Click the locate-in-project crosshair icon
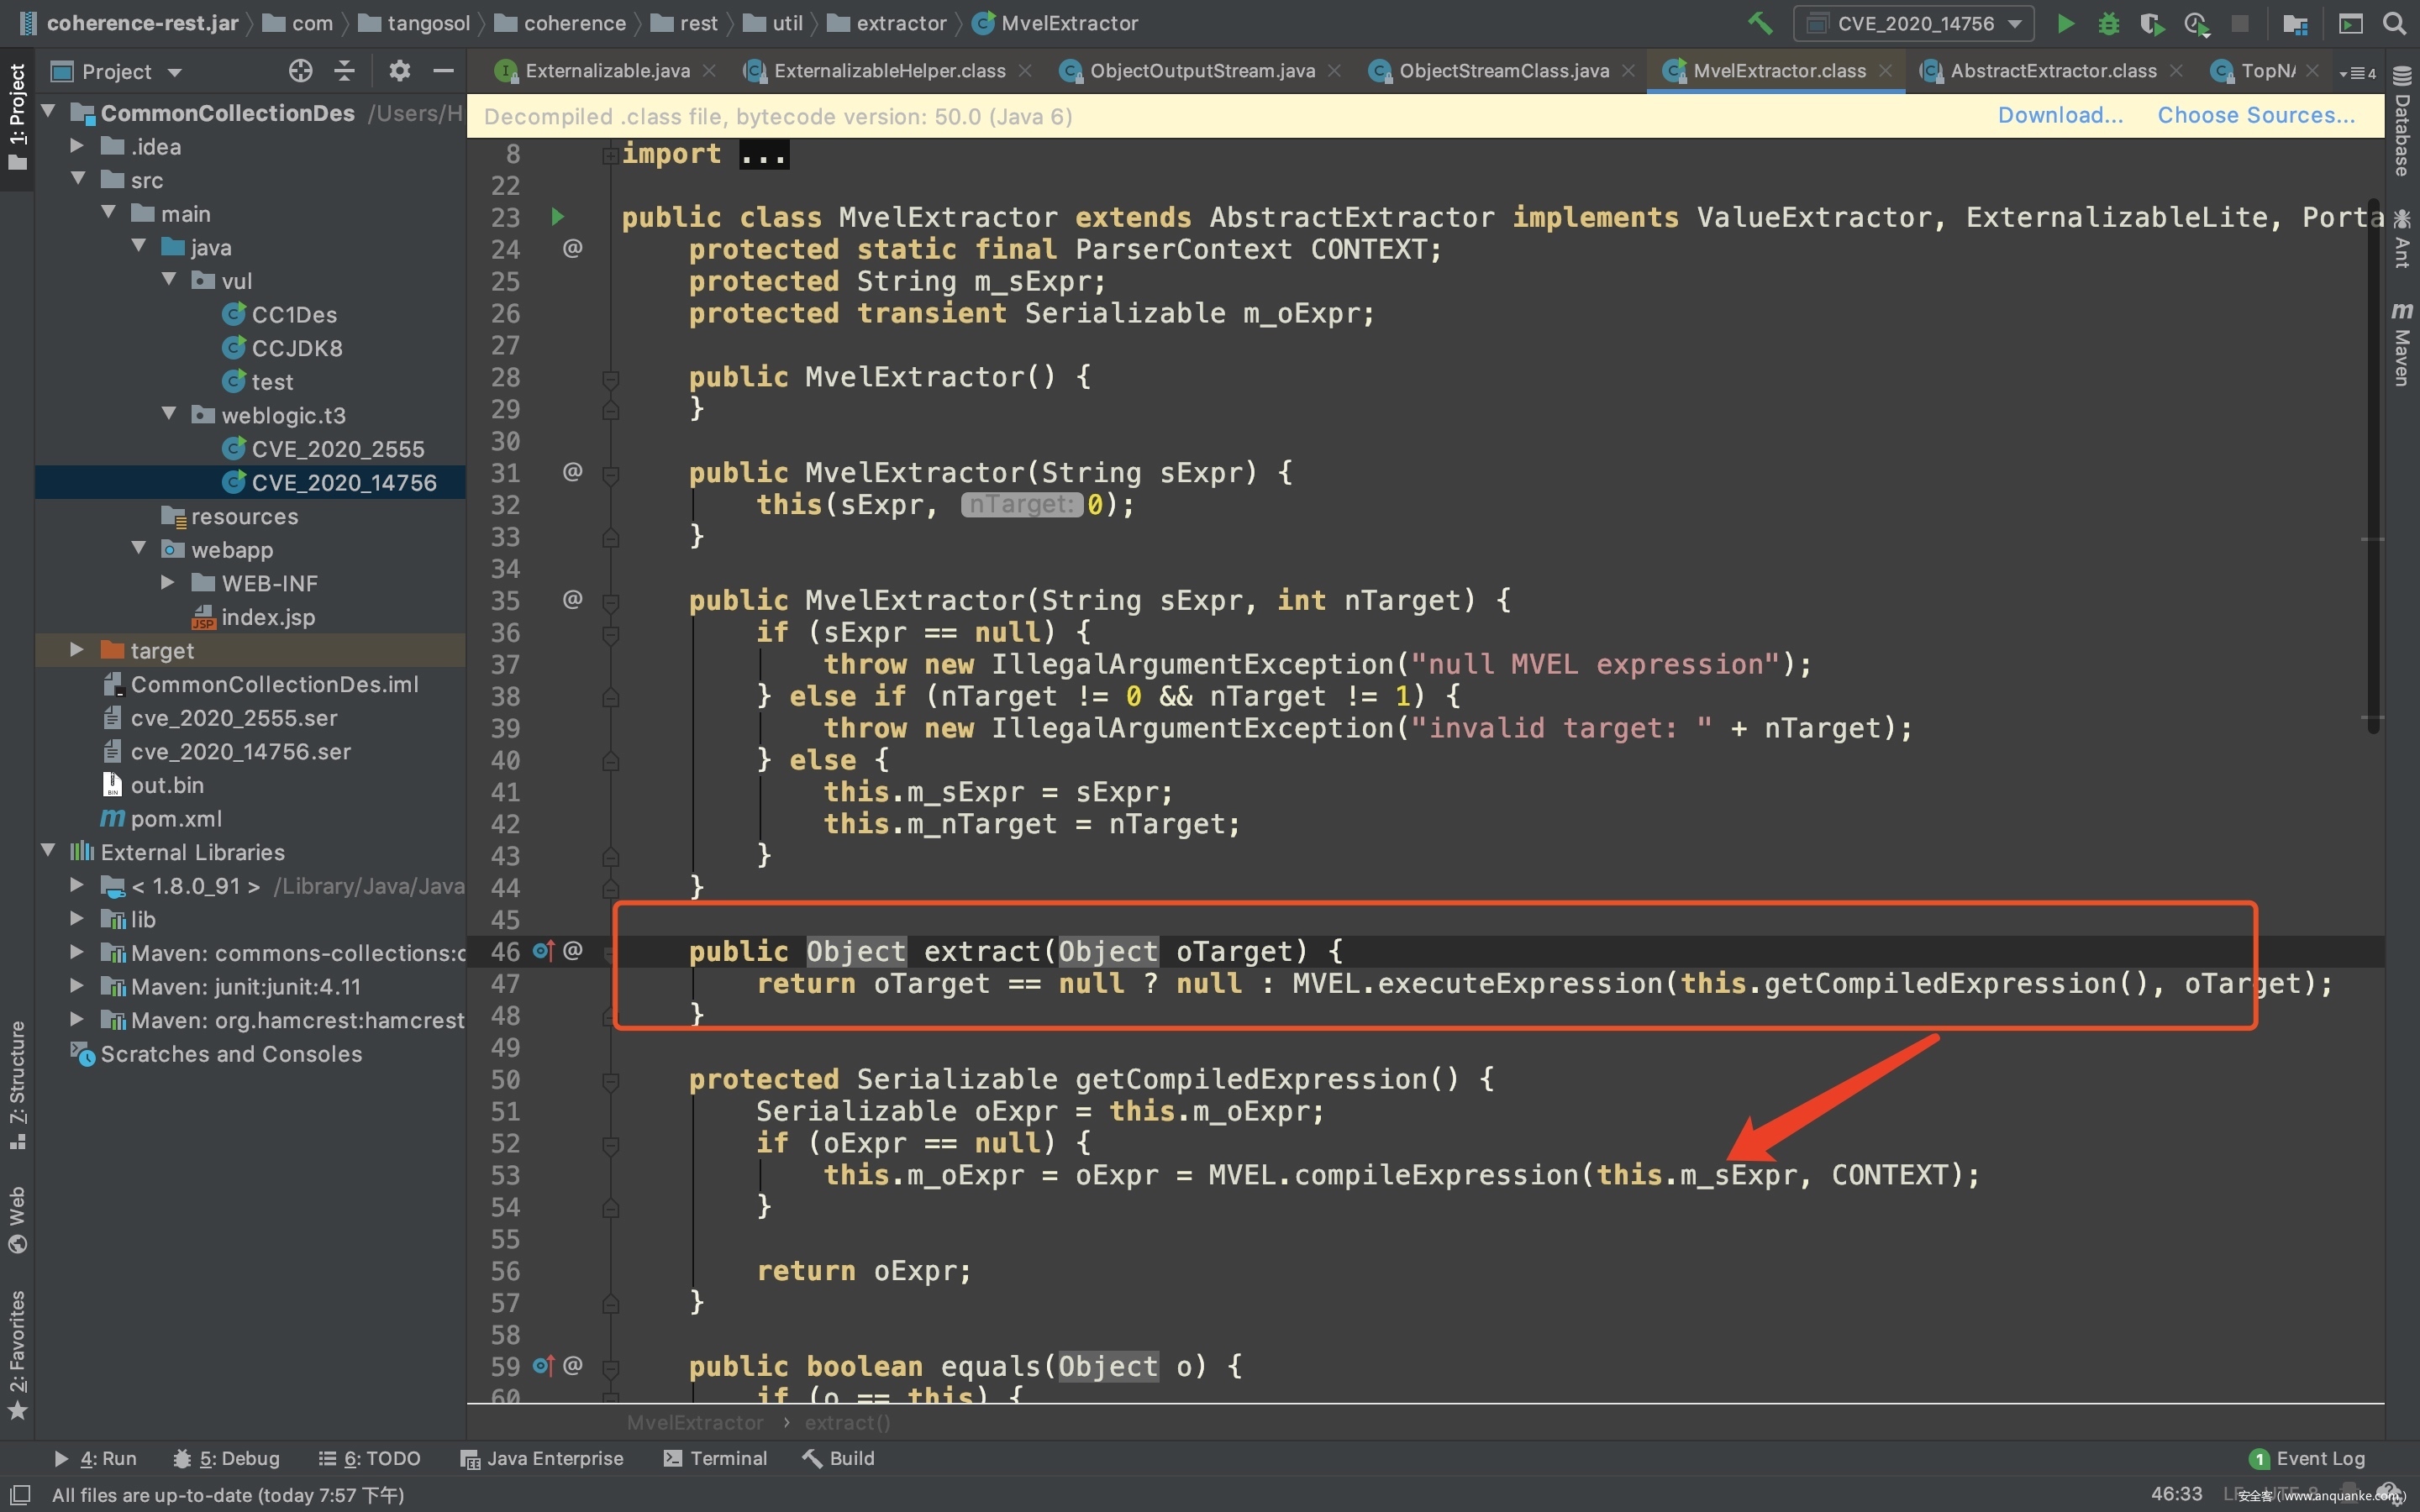This screenshot has width=2420, height=1512. click(x=300, y=71)
